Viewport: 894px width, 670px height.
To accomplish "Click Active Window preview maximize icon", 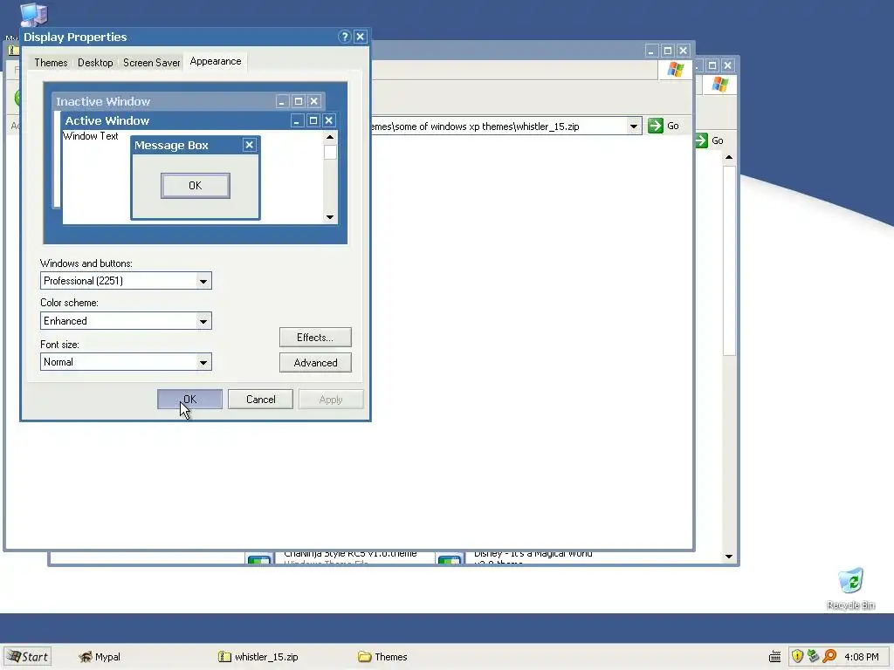I will pos(313,120).
